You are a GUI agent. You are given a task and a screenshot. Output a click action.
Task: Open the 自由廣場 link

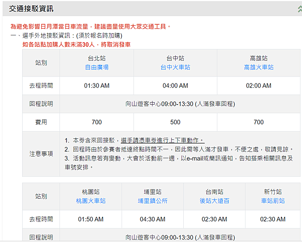tap(97, 67)
